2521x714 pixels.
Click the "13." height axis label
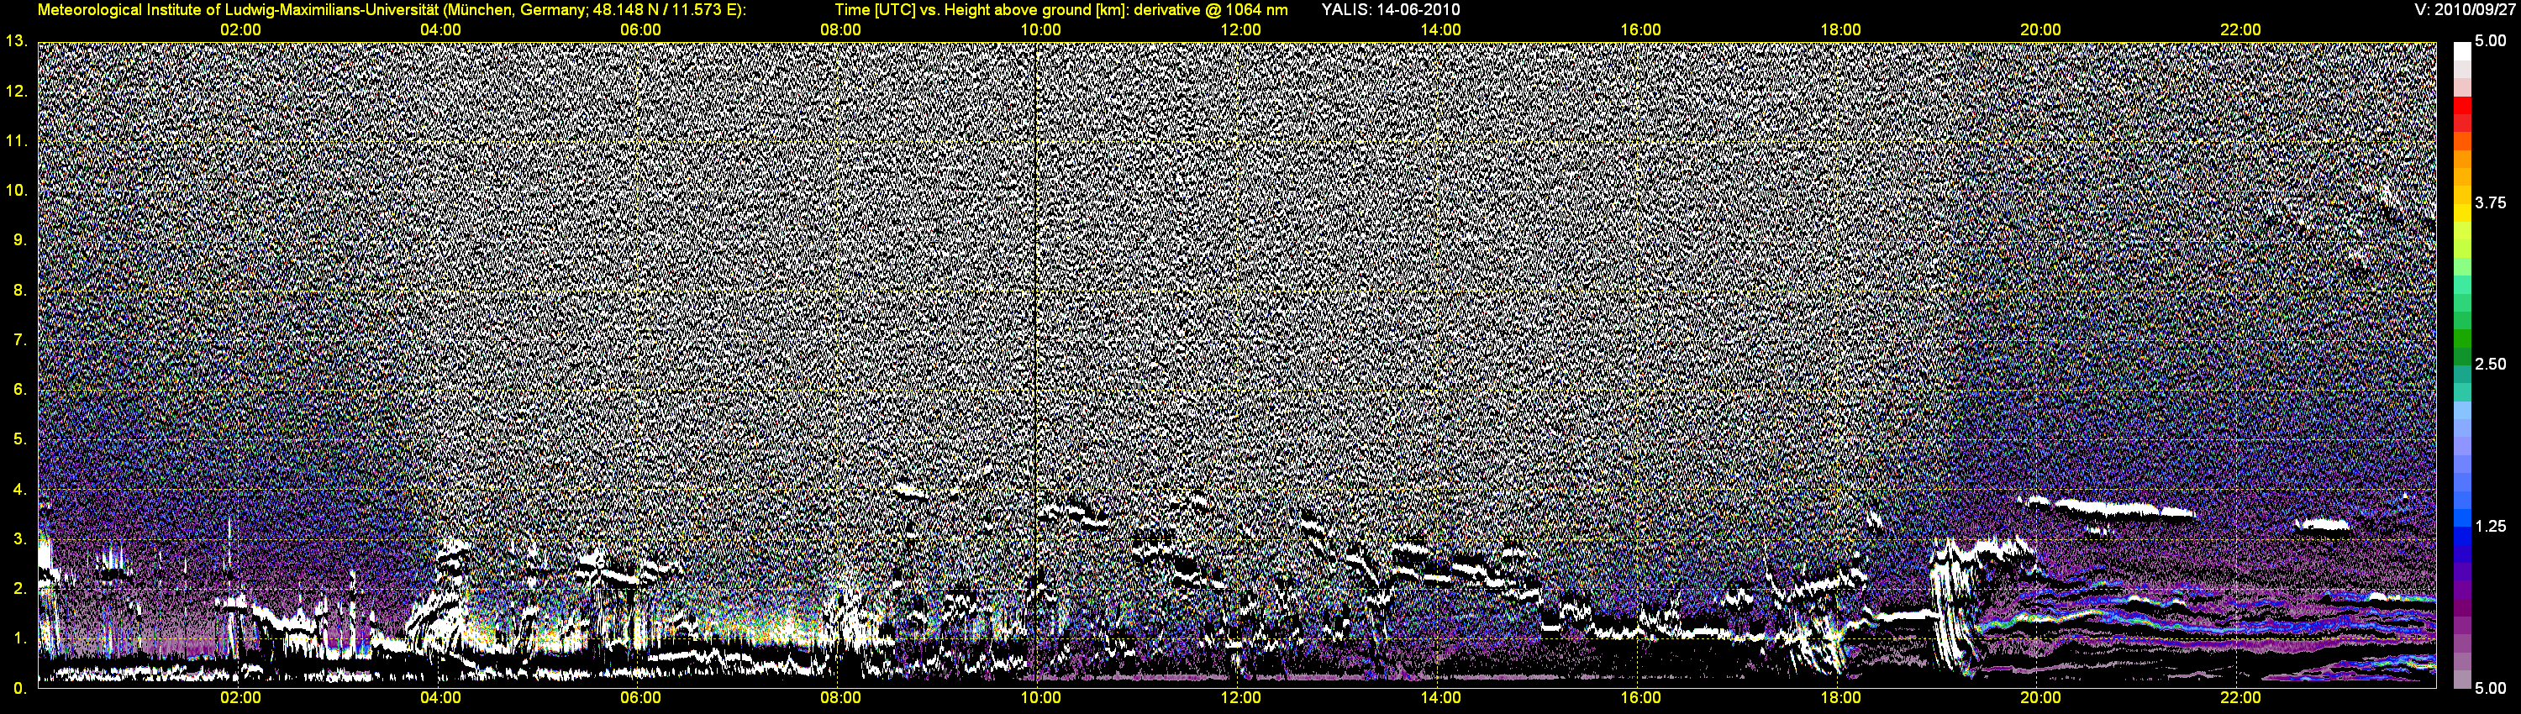tap(16, 41)
